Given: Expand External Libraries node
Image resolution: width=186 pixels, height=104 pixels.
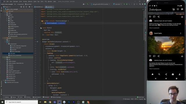Looking at the screenshot, I should coord(3,80).
